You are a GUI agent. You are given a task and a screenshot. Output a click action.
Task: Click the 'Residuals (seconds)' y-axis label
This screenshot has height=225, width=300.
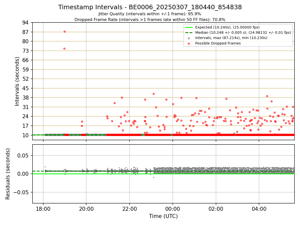tap(8, 174)
